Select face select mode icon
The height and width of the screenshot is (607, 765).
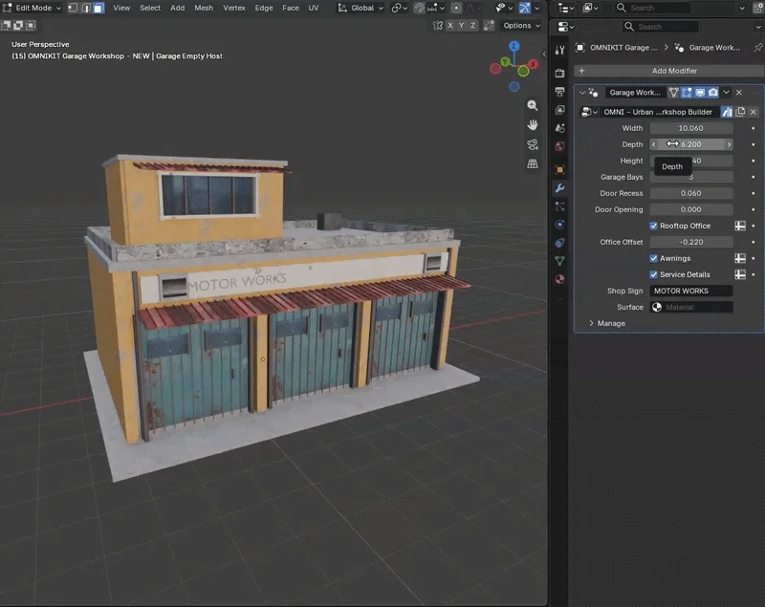(98, 8)
